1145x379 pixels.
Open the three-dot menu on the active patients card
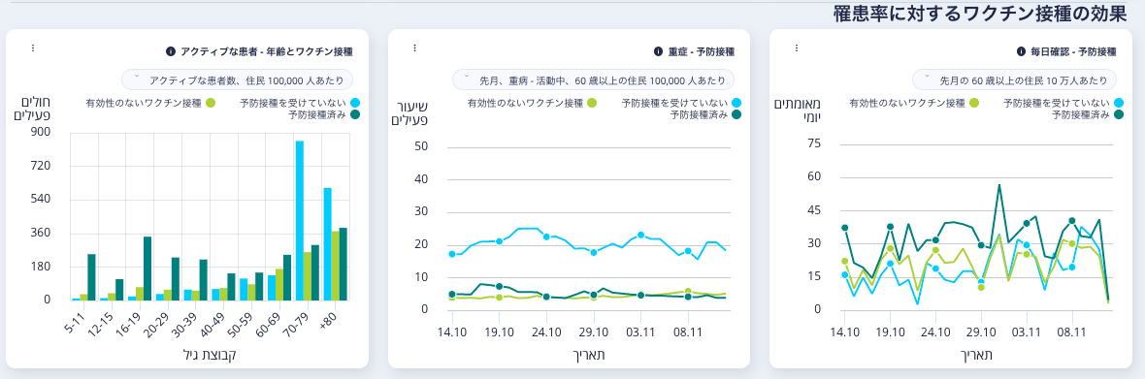(33, 48)
